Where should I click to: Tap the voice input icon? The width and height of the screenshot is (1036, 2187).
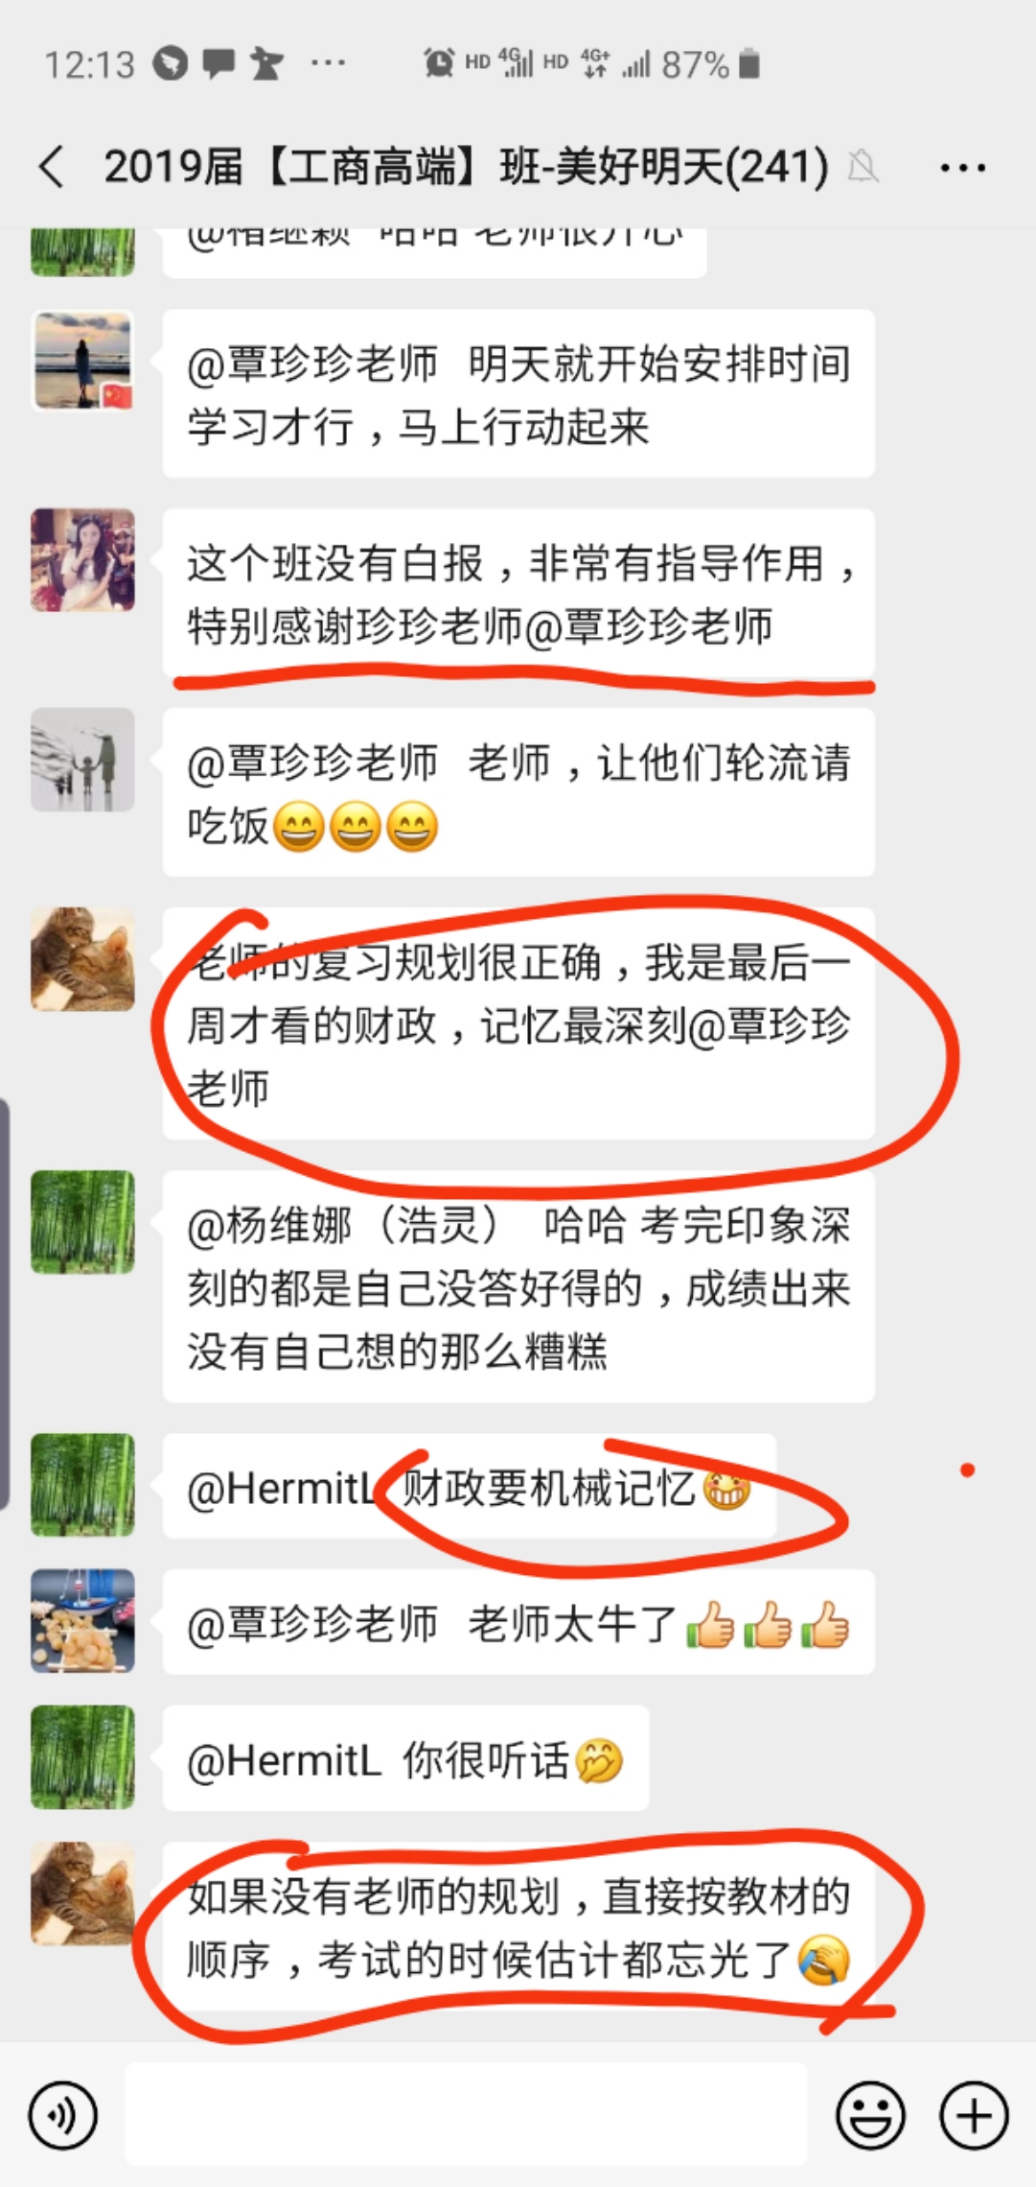[x=63, y=2115]
